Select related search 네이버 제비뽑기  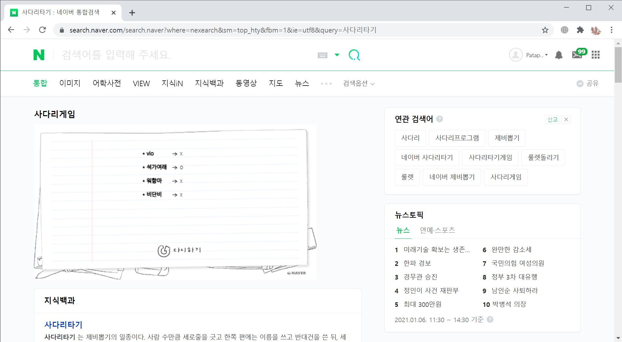452,177
